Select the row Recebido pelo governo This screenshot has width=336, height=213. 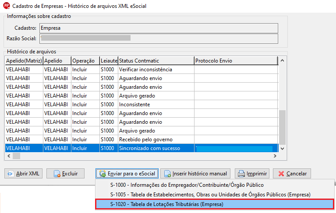click(141, 140)
